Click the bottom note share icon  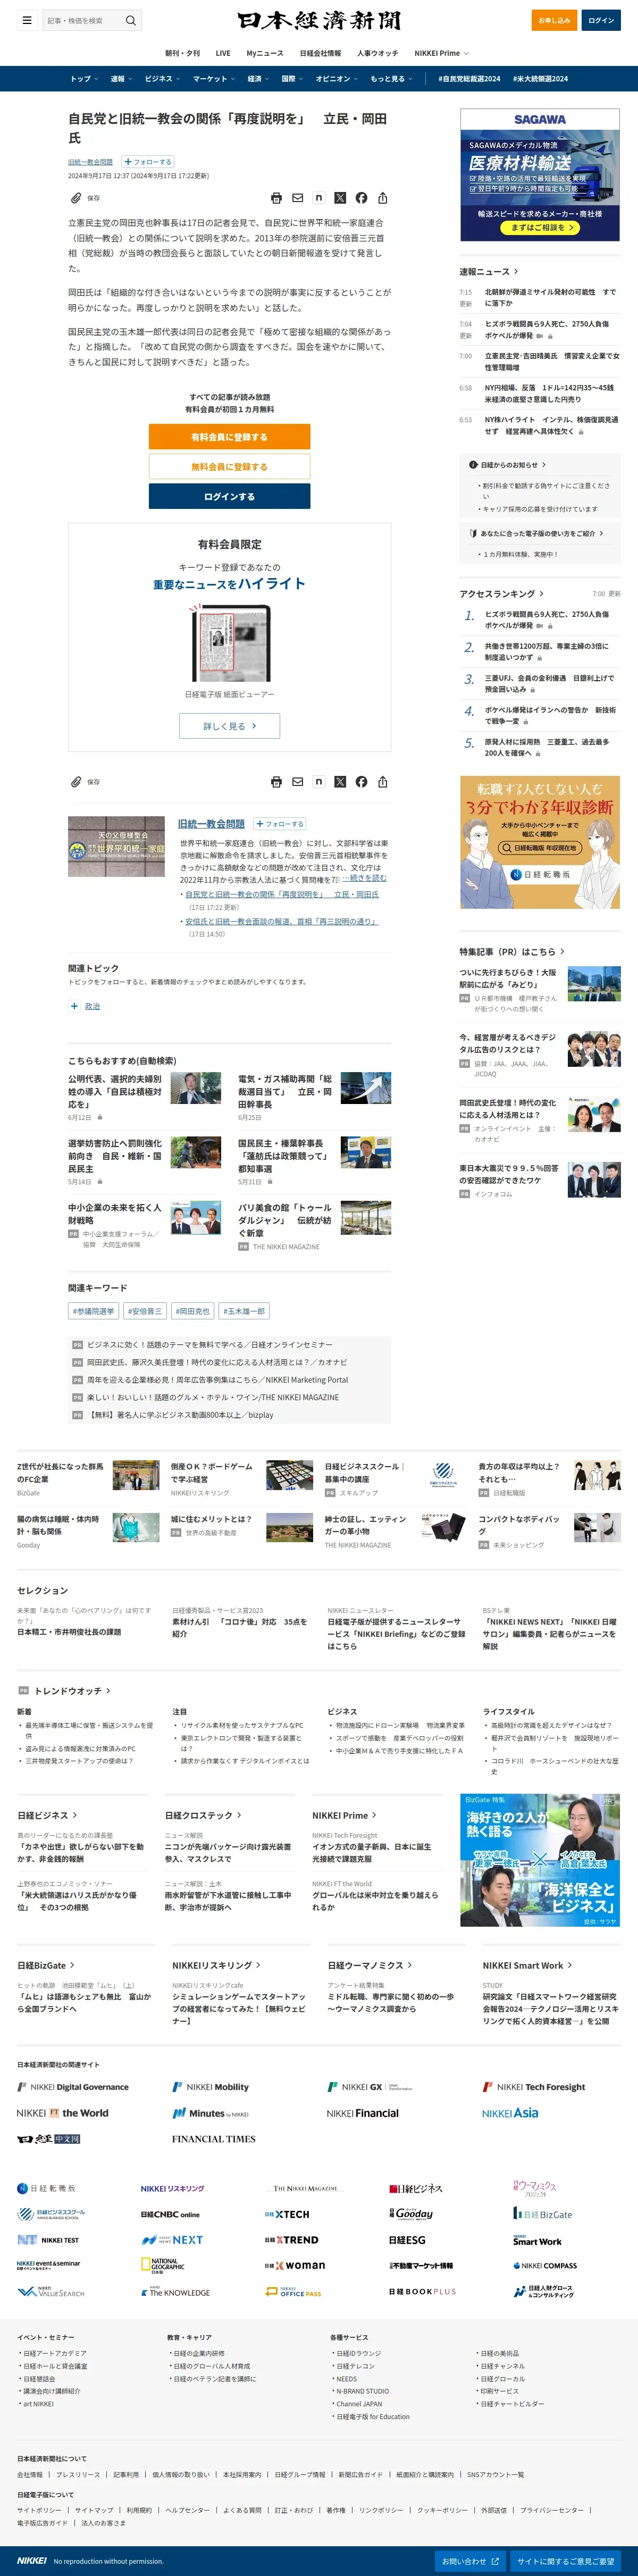319,782
